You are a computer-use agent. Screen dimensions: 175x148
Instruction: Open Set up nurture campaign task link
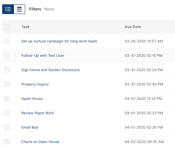59,41
